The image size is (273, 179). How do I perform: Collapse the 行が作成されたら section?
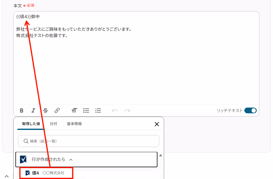[x=71, y=160]
